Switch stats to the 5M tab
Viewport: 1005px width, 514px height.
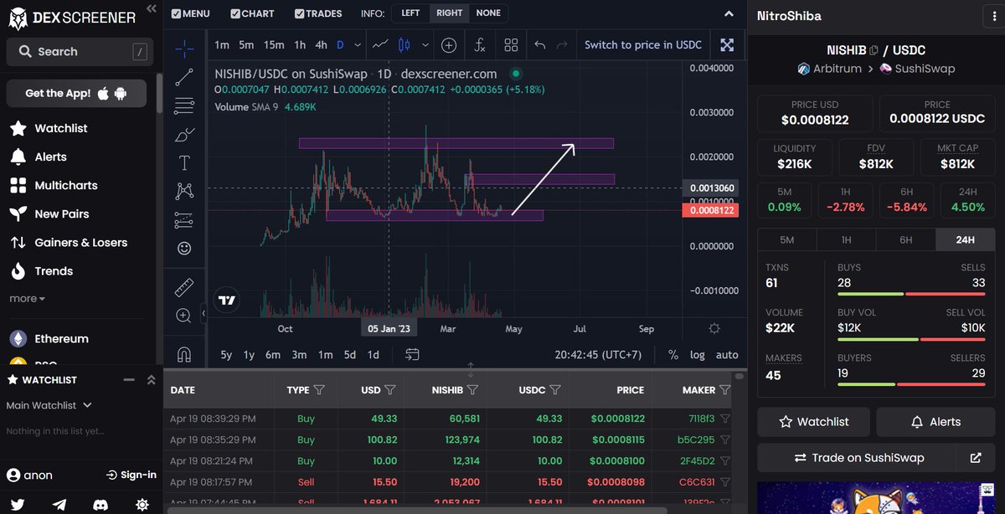pyautogui.click(x=786, y=239)
